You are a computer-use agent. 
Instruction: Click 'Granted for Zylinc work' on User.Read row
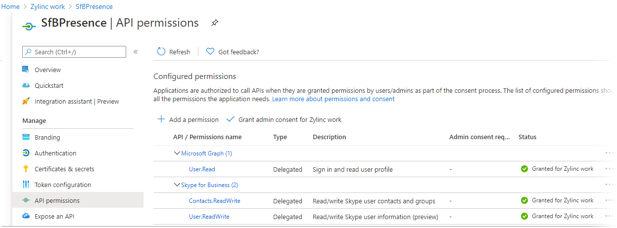pos(563,169)
